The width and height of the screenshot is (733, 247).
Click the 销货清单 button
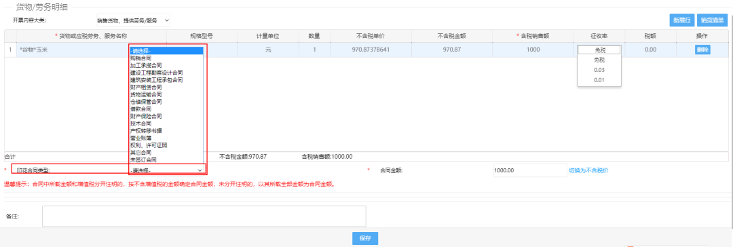(x=712, y=20)
